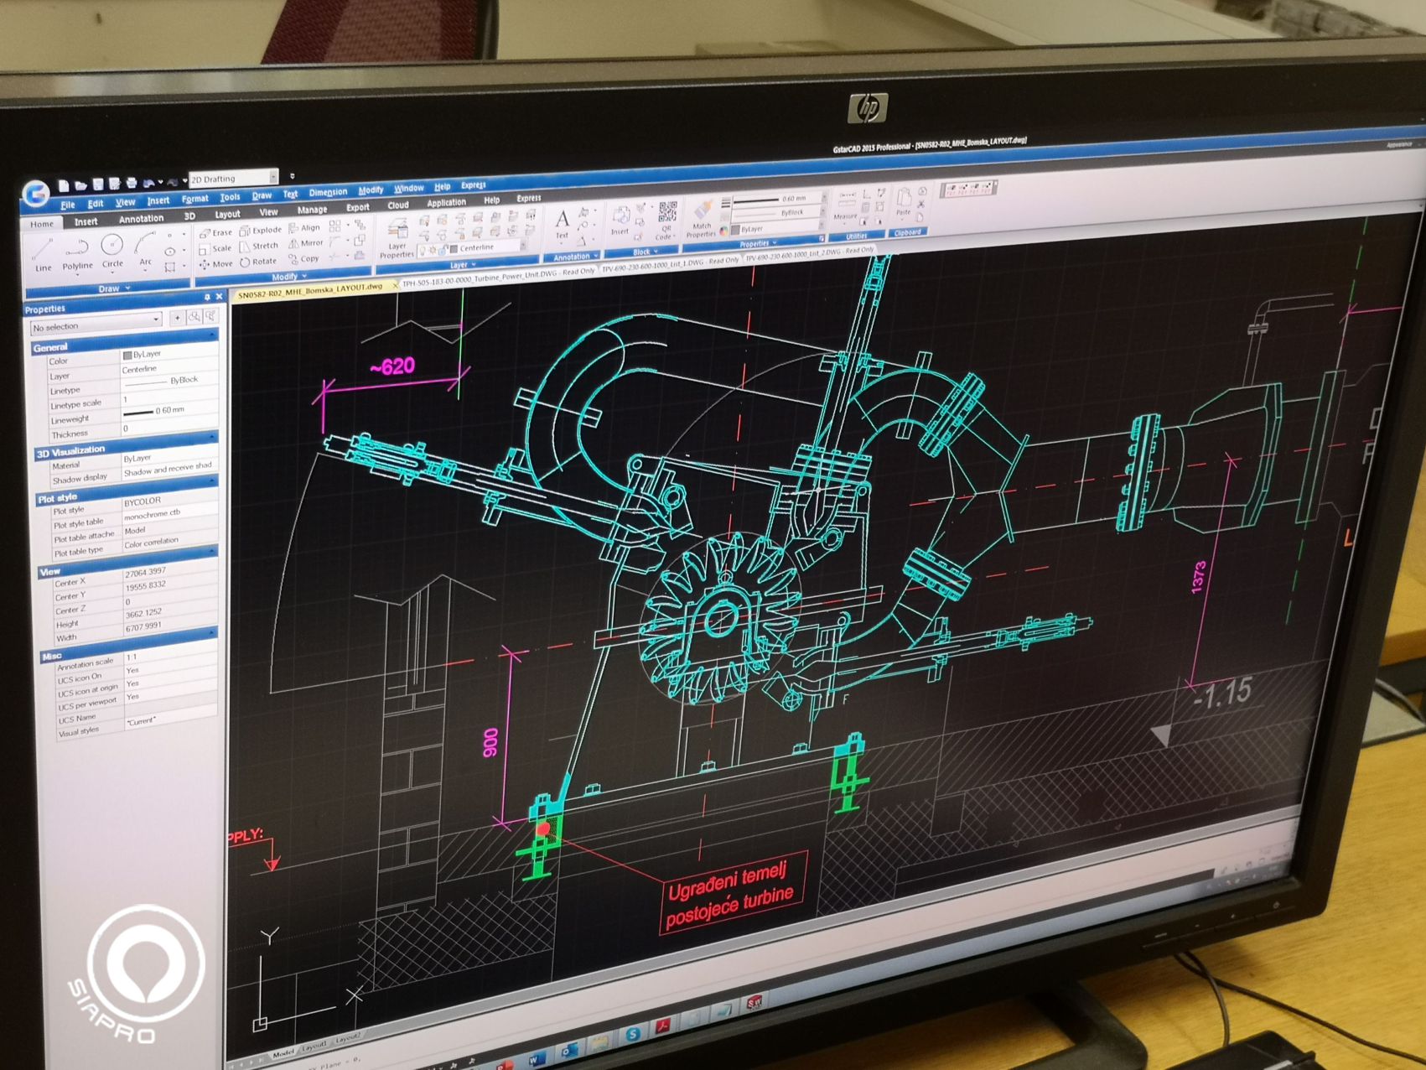
Task: Click the Skype icon in Windows taskbar
Action: pyautogui.click(x=633, y=1034)
